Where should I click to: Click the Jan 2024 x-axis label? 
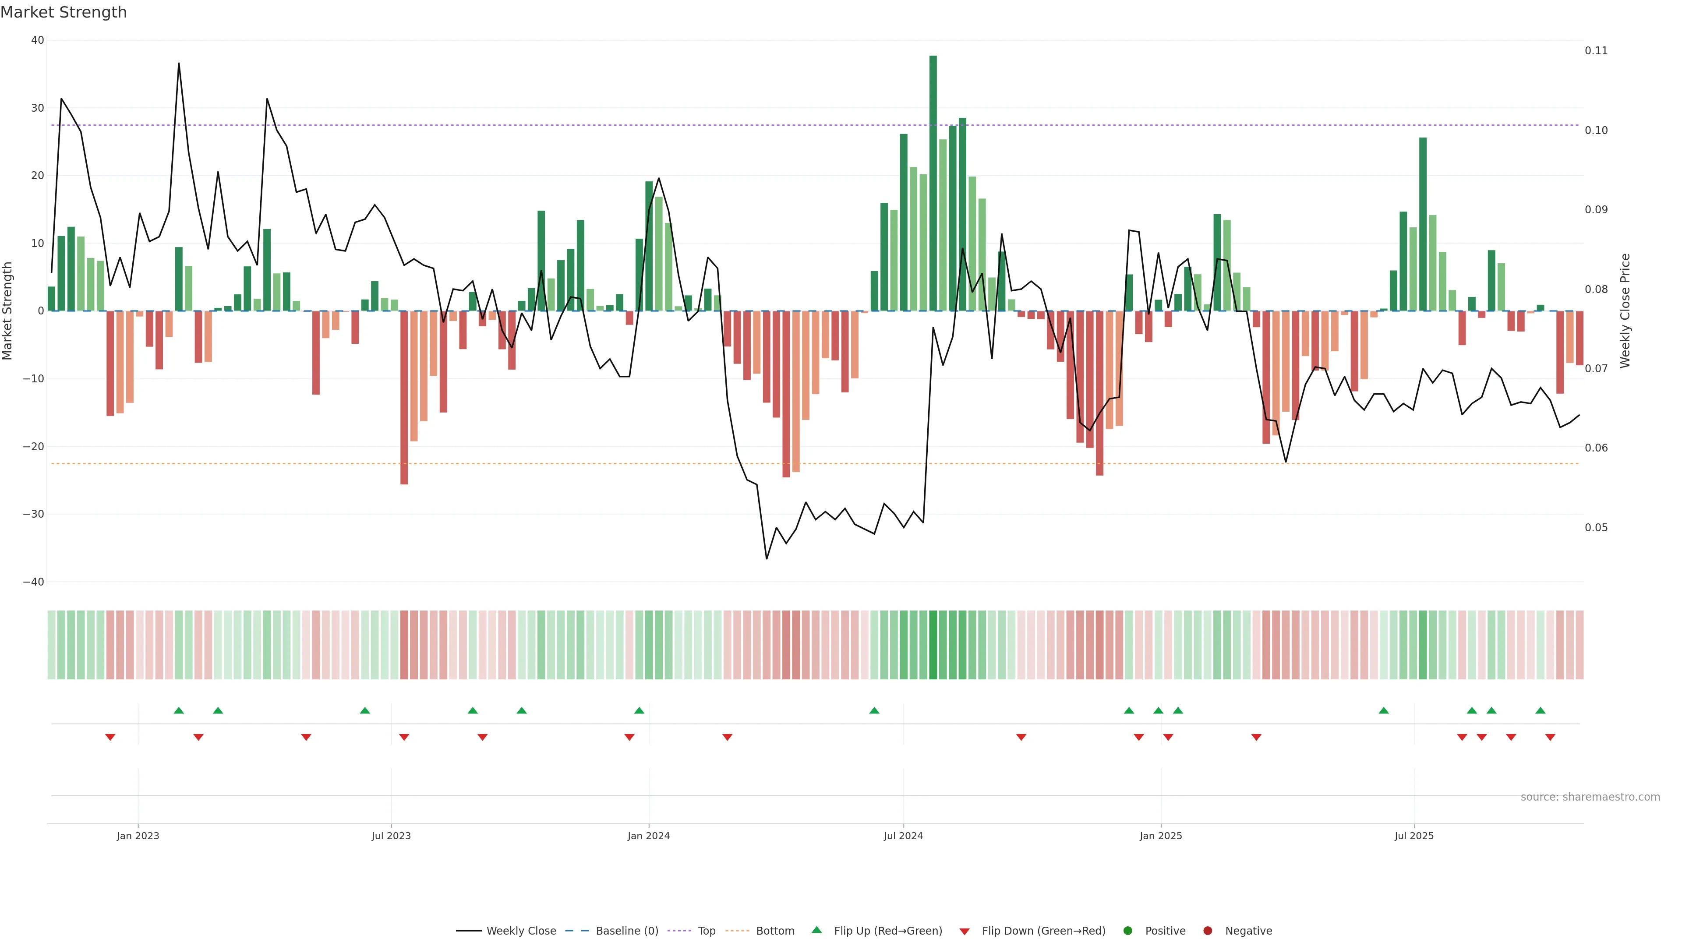point(648,836)
